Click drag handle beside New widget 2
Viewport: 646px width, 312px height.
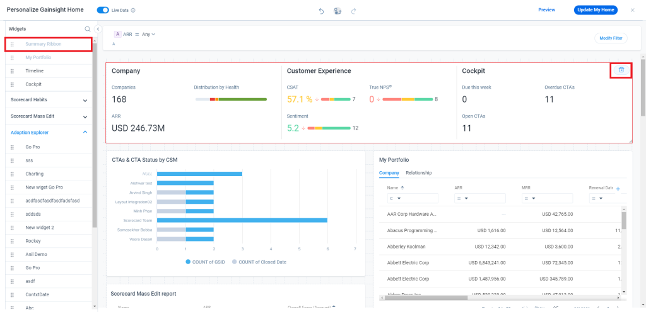click(x=12, y=228)
